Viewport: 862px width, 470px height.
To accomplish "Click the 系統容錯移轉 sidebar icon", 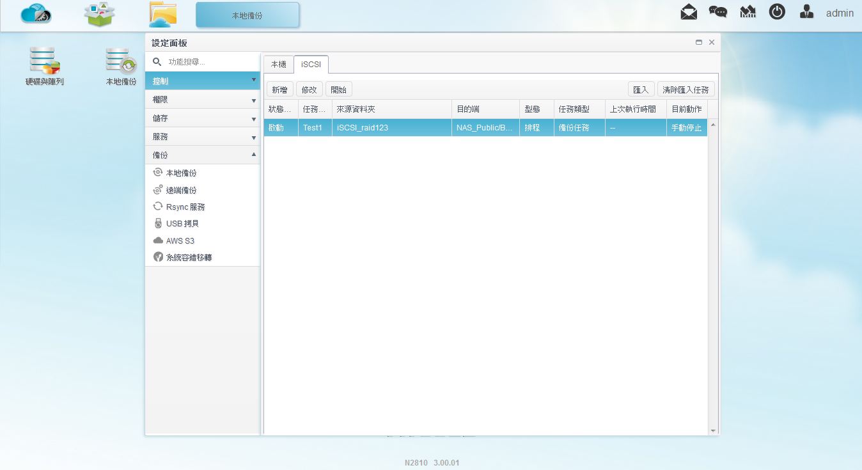I will coord(158,257).
